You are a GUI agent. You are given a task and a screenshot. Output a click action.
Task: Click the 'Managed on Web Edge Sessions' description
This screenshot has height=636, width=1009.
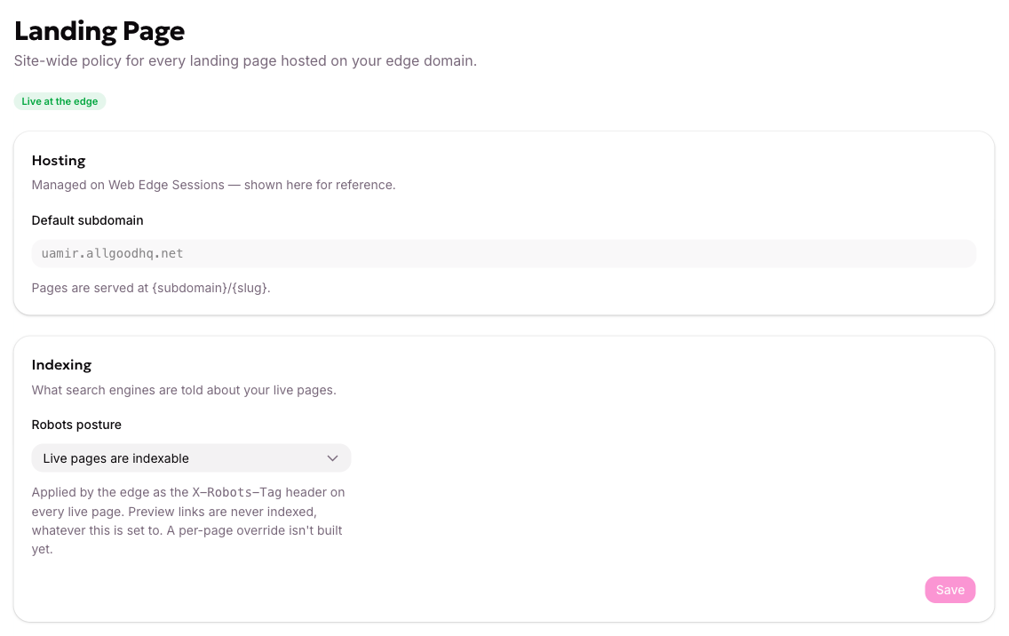214,185
